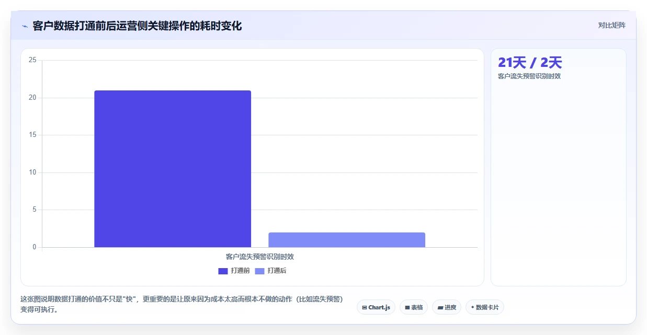The width and height of the screenshot is (647, 335).
Task: Click the y-axis value 20
Action: click(x=32, y=98)
